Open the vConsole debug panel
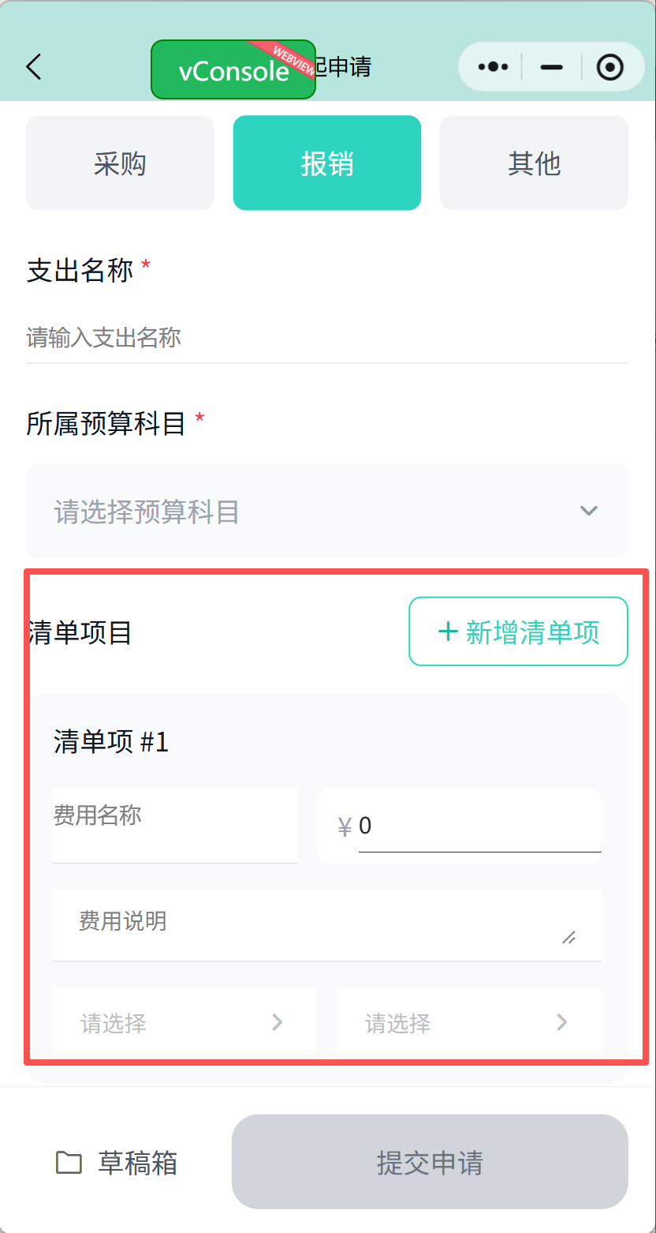This screenshot has width=656, height=1233. 233,69
